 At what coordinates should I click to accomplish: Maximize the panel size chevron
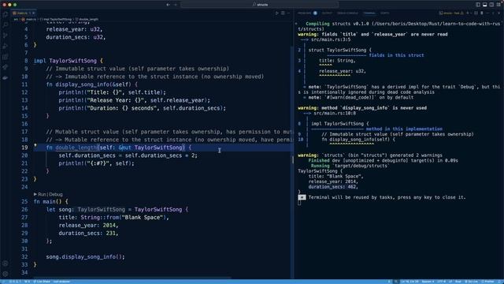[x=493, y=13]
